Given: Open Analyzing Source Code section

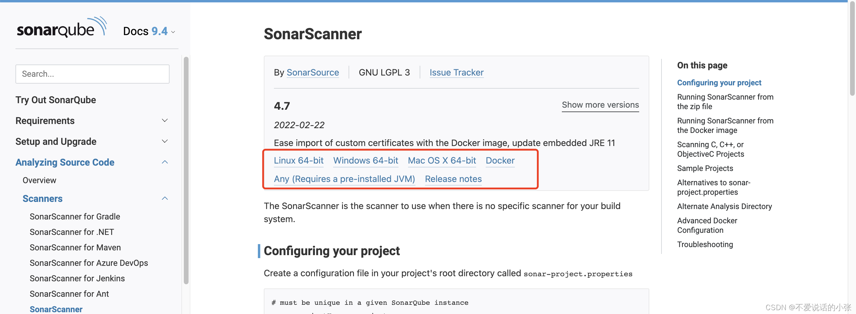Looking at the screenshot, I should [65, 162].
